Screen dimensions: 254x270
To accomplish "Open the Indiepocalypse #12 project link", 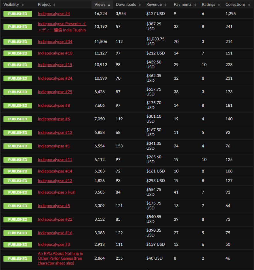I will coord(55,181).
